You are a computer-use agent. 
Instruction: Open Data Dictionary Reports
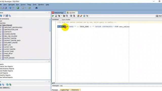7,69
